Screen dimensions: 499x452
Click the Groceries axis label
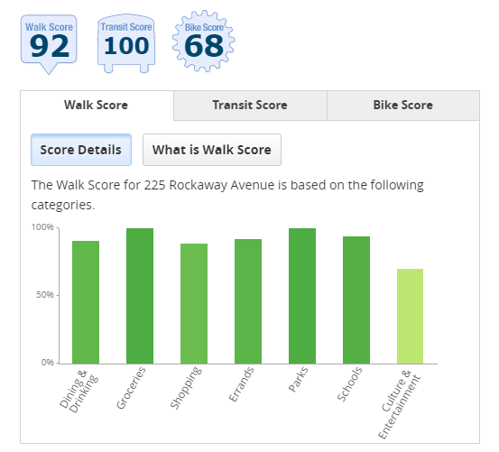click(131, 388)
